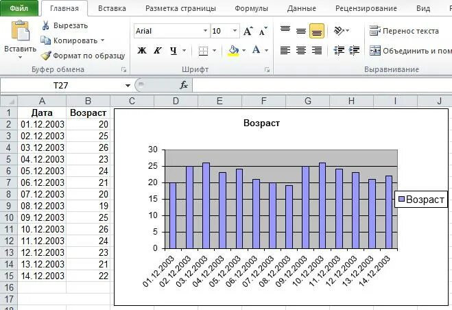Screen dimensions: 452x310
Task: Open the underline style dropdown arrow
Action: (x=185, y=51)
